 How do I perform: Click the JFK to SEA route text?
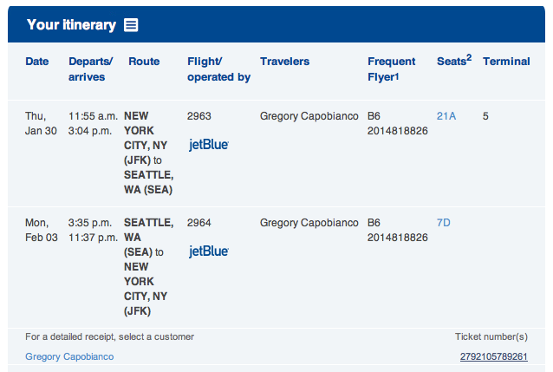click(148, 153)
